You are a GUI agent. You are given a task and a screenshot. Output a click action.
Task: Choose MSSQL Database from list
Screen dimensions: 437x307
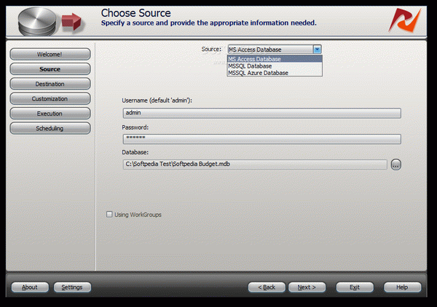coord(275,66)
